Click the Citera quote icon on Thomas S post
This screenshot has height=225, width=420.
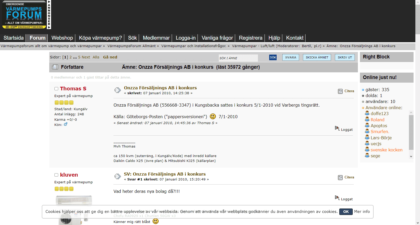click(340, 91)
